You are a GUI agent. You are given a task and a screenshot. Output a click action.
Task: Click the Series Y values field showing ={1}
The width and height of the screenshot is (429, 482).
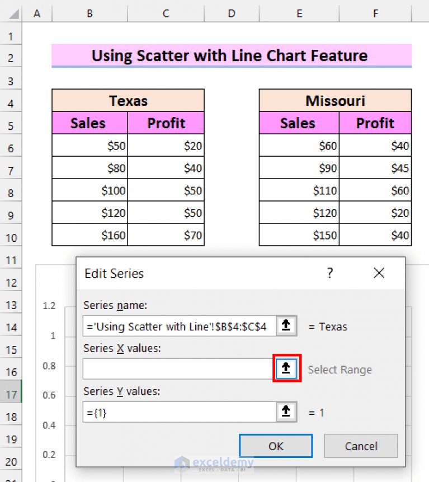tap(179, 412)
